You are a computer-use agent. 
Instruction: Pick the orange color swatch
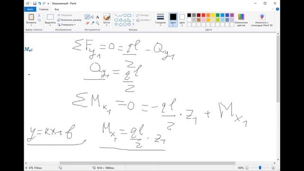[x=208, y=15]
